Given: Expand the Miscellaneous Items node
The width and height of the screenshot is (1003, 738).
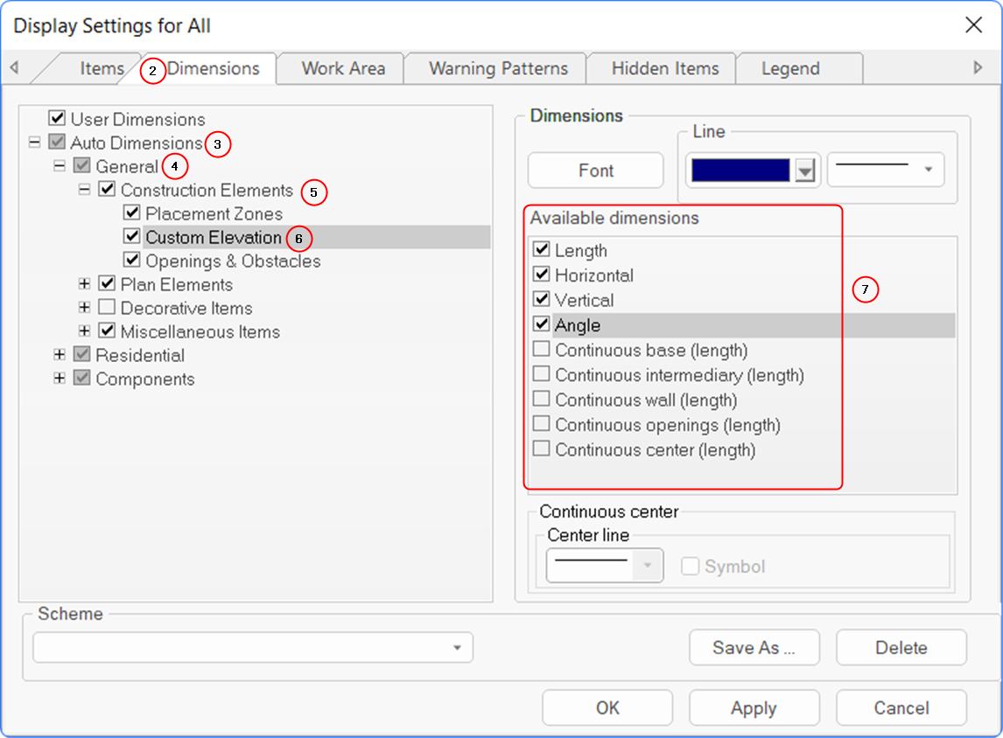Looking at the screenshot, I should pyautogui.click(x=84, y=331).
